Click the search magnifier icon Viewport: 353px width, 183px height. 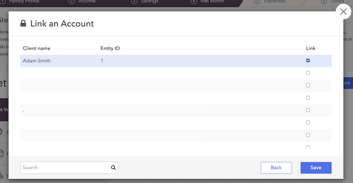[113, 167]
